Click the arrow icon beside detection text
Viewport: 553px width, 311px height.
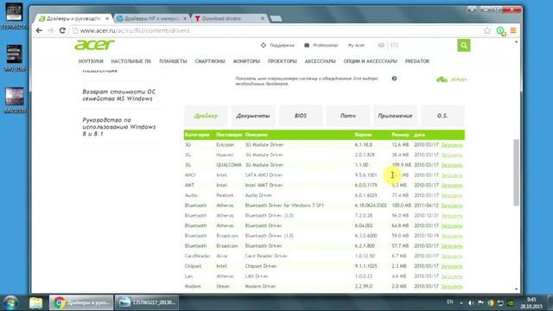click(x=394, y=79)
